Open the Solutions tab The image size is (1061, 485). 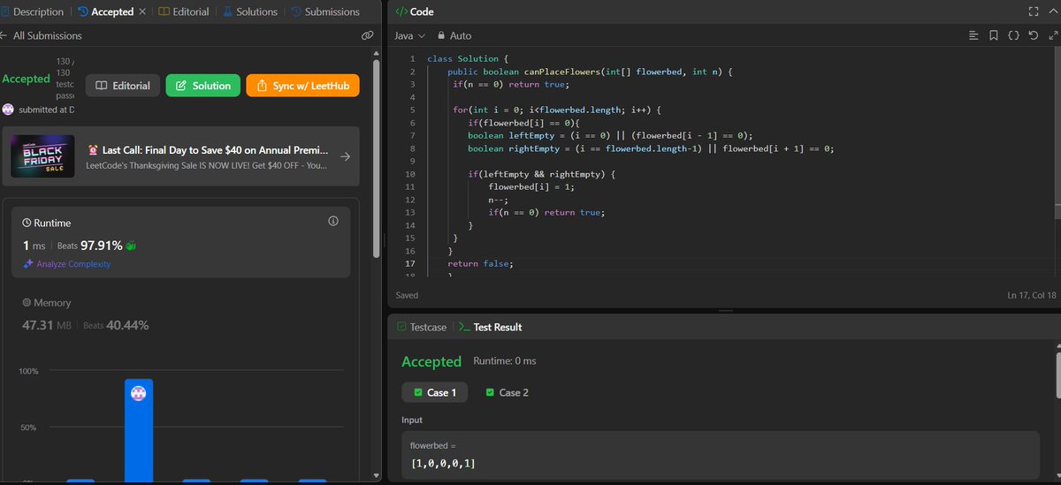(250, 11)
